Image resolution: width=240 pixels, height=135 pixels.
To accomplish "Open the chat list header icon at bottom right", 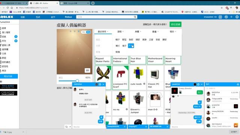I will pyautogui.click(x=238, y=84).
